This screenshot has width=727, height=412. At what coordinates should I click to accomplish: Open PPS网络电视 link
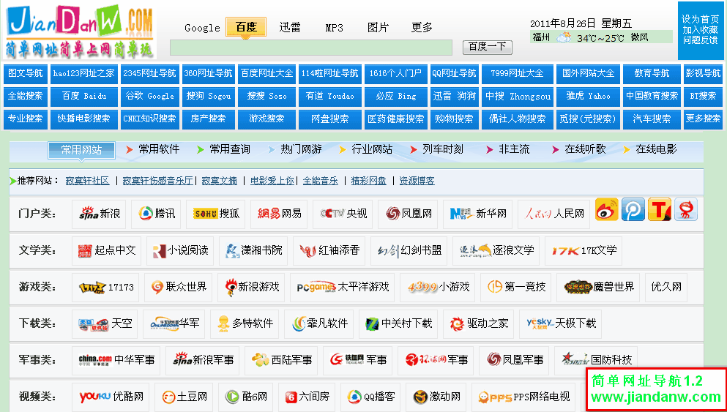[x=523, y=397]
